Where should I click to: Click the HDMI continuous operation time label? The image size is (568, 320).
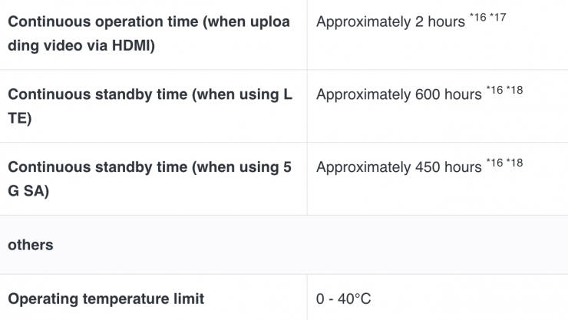pos(149,34)
